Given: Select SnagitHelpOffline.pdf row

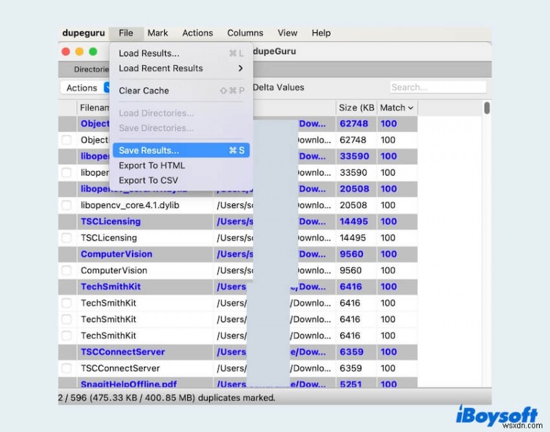Looking at the screenshot, I should coord(237,383).
